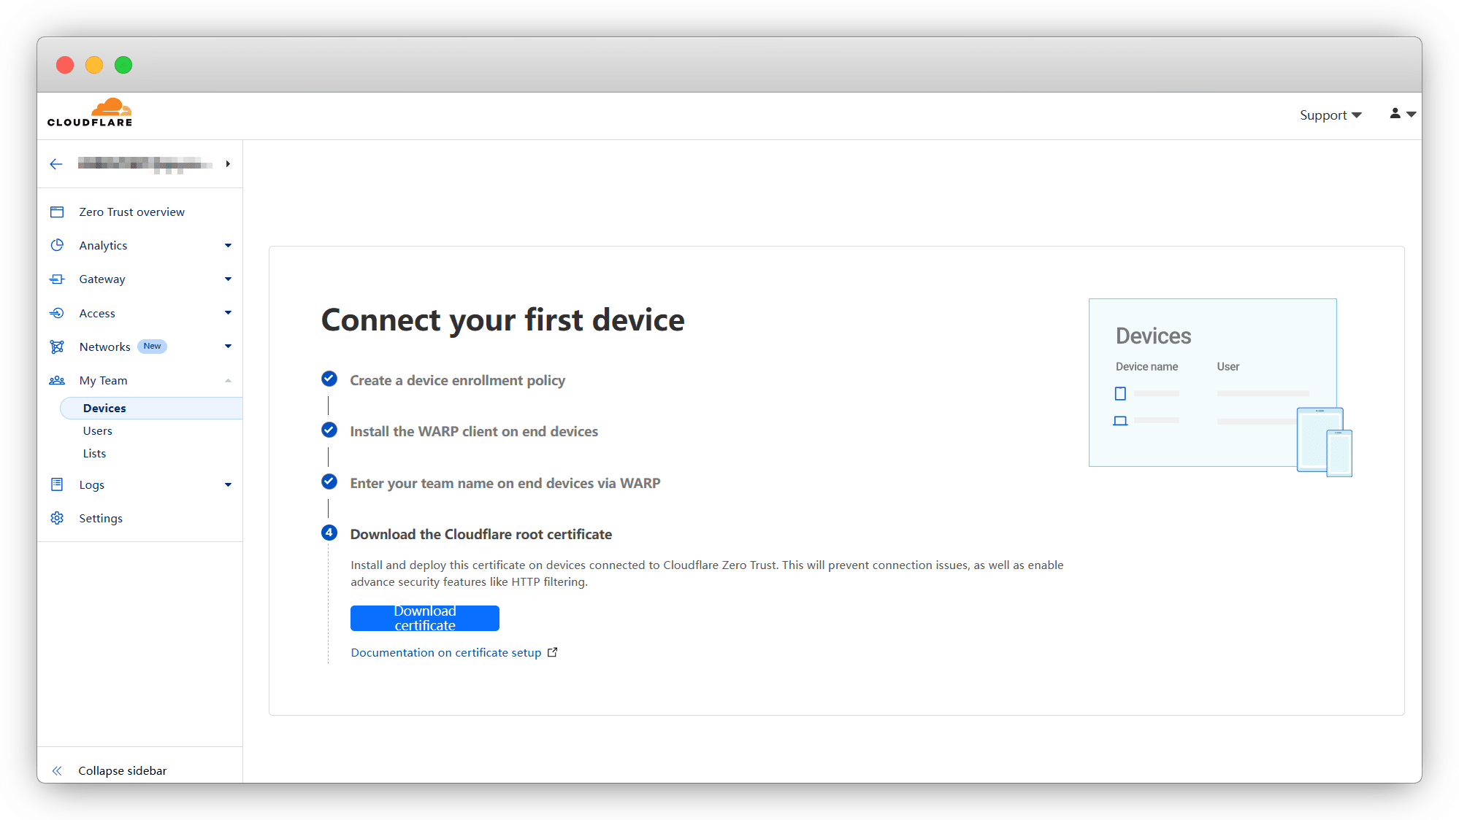The width and height of the screenshot is (1459, 820).
Task: Click the Connect your first device heading
Action: coord(503,320)
